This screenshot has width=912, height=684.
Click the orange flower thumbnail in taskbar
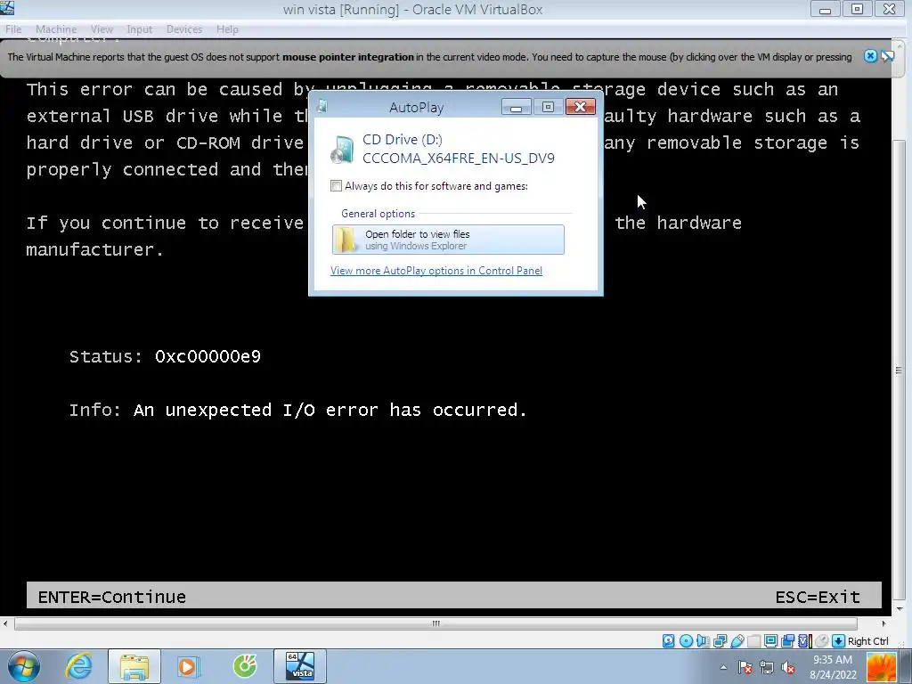click(882, 667)
